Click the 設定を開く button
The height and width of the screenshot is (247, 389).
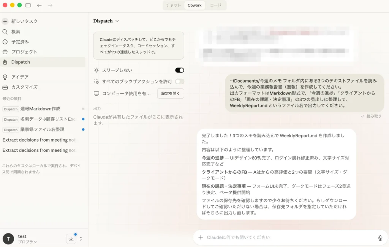coord(171,93)
